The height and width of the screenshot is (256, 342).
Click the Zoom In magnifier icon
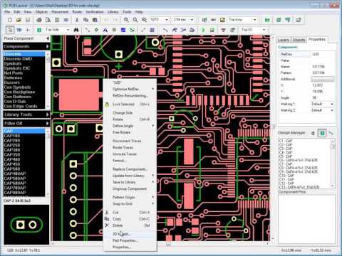pyautogui.click(x=126, y=20)
